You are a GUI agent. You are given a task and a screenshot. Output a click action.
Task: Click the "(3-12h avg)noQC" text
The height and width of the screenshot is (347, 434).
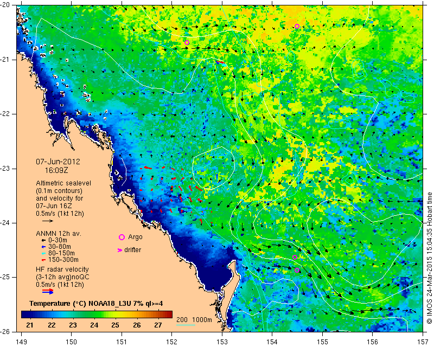[x=62, y=277]
